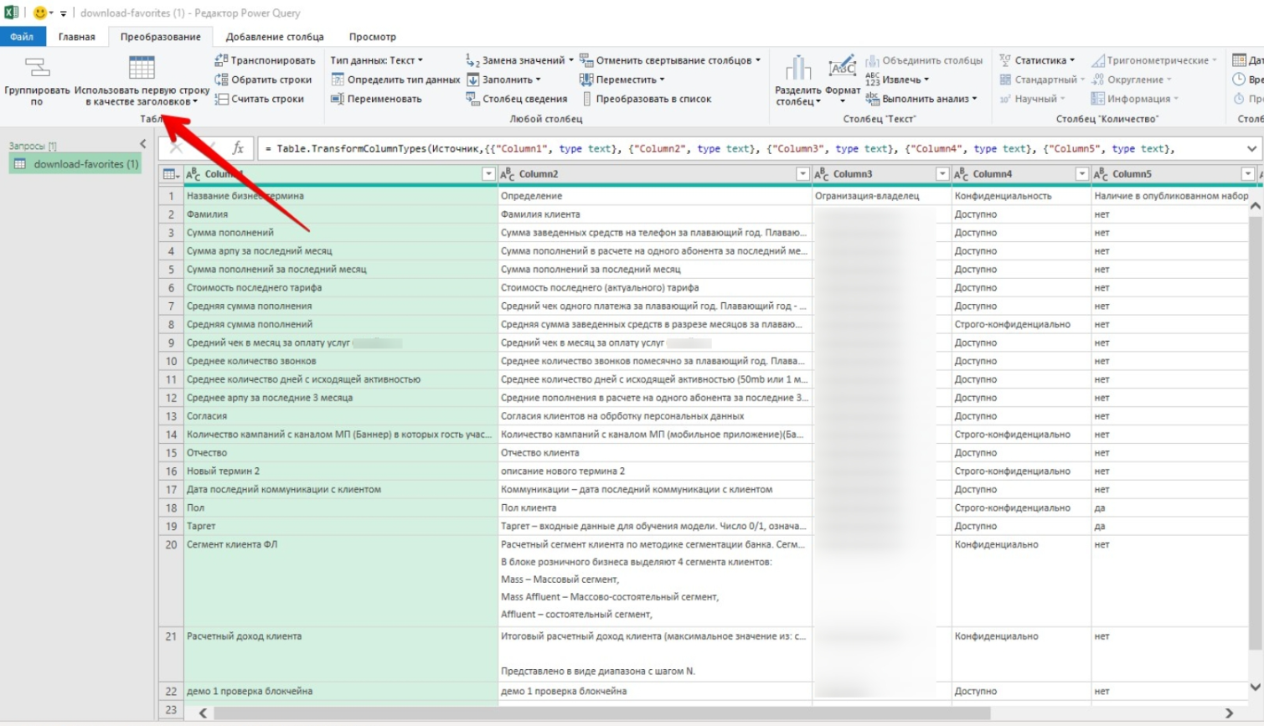Screen dimensions: 1264x726
Task: Click the Информация button
Action: [x=1134, y=99]
